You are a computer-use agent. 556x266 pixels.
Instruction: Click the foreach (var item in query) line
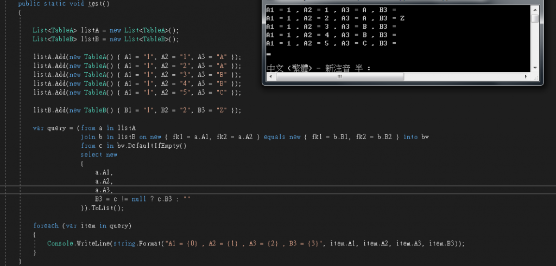coord(83,226)
